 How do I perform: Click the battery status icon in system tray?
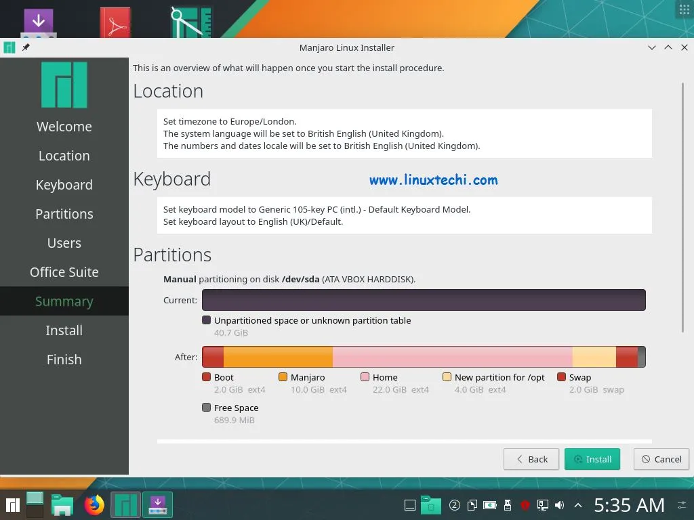pos(489,504)
